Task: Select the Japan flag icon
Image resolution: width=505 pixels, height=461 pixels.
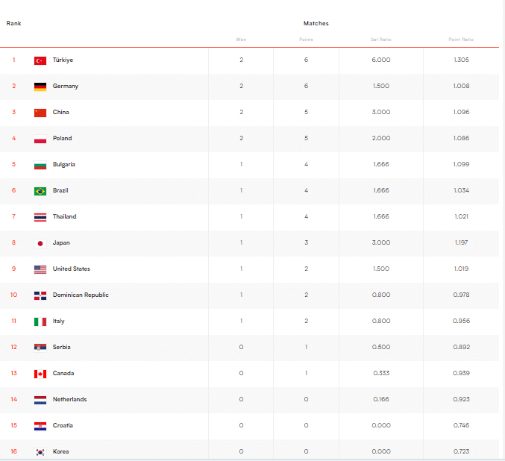Action: click(x=40, y=243)
